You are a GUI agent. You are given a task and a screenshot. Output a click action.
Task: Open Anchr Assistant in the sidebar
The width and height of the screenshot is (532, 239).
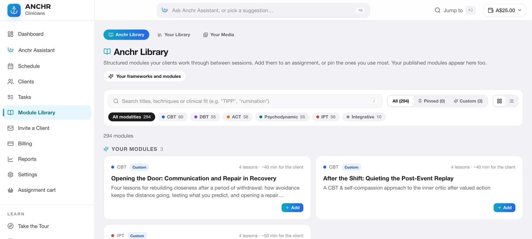click(x=47, y=50)
